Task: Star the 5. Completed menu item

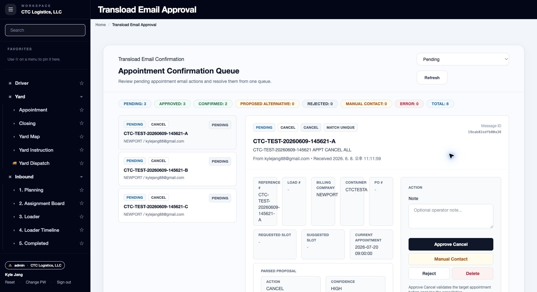Action: 82,243
